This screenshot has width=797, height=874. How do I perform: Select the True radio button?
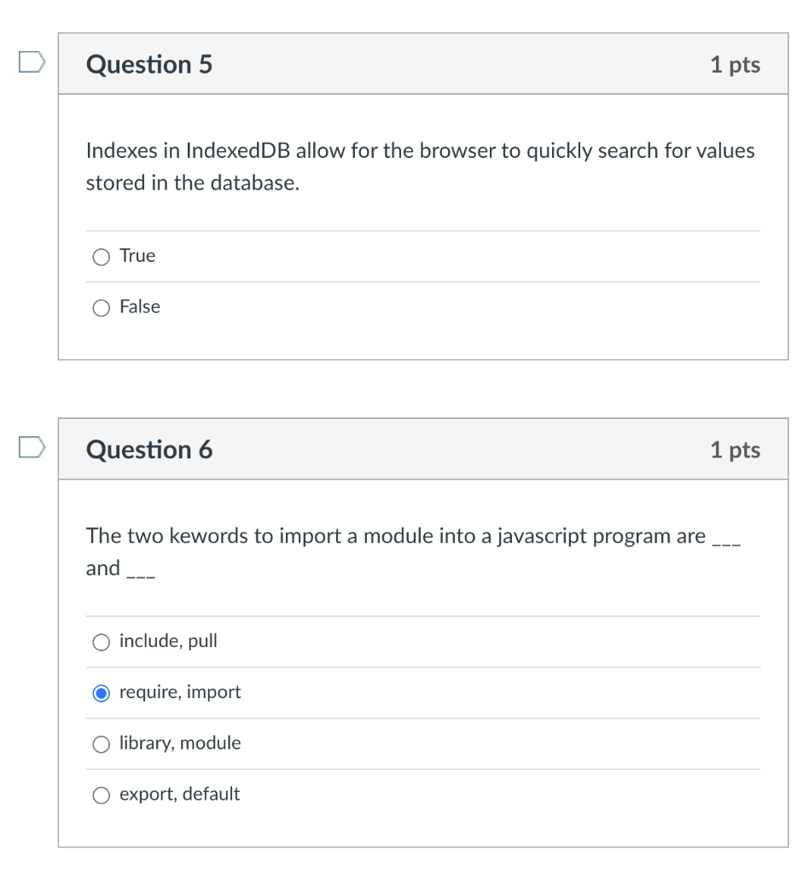pos(102,257)
